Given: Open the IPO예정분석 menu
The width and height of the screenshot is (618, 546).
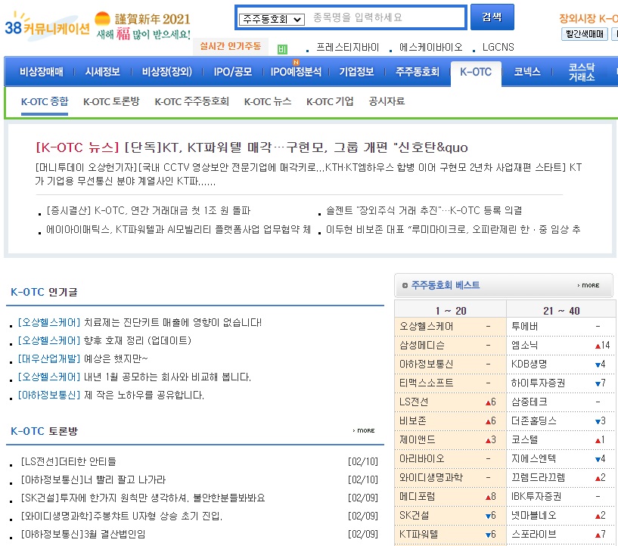Looking at the screenshot, I should coord(296,72).
